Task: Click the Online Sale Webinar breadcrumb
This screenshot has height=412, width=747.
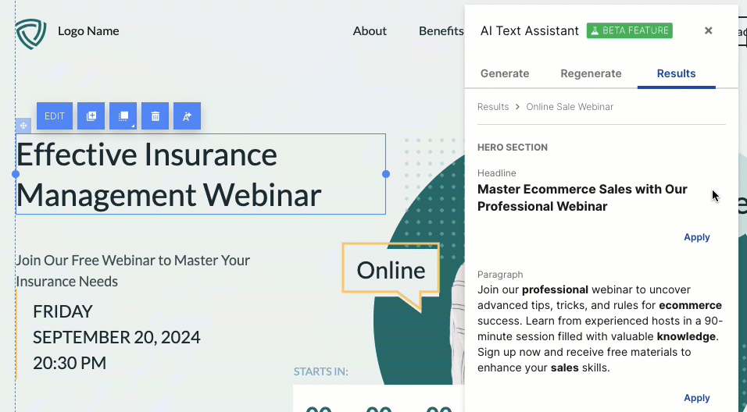Action: coord(570,107)
